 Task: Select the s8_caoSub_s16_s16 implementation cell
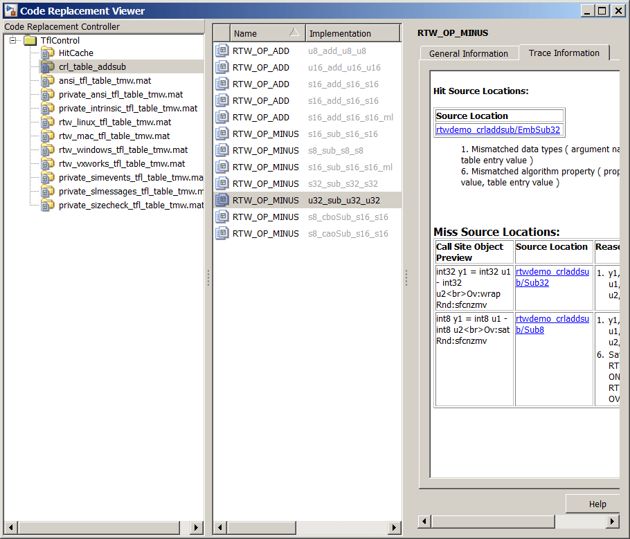(348, 234)
